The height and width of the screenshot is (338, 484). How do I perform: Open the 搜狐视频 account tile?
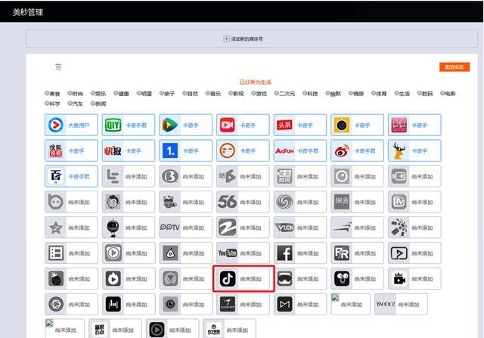point(71,150)
